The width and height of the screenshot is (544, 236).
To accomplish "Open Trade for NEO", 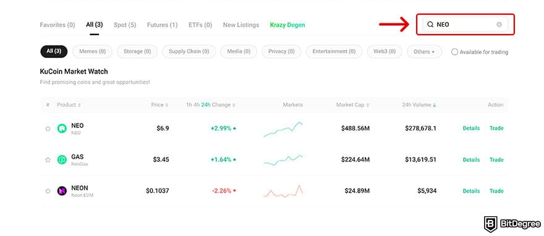I will (496, 129).
